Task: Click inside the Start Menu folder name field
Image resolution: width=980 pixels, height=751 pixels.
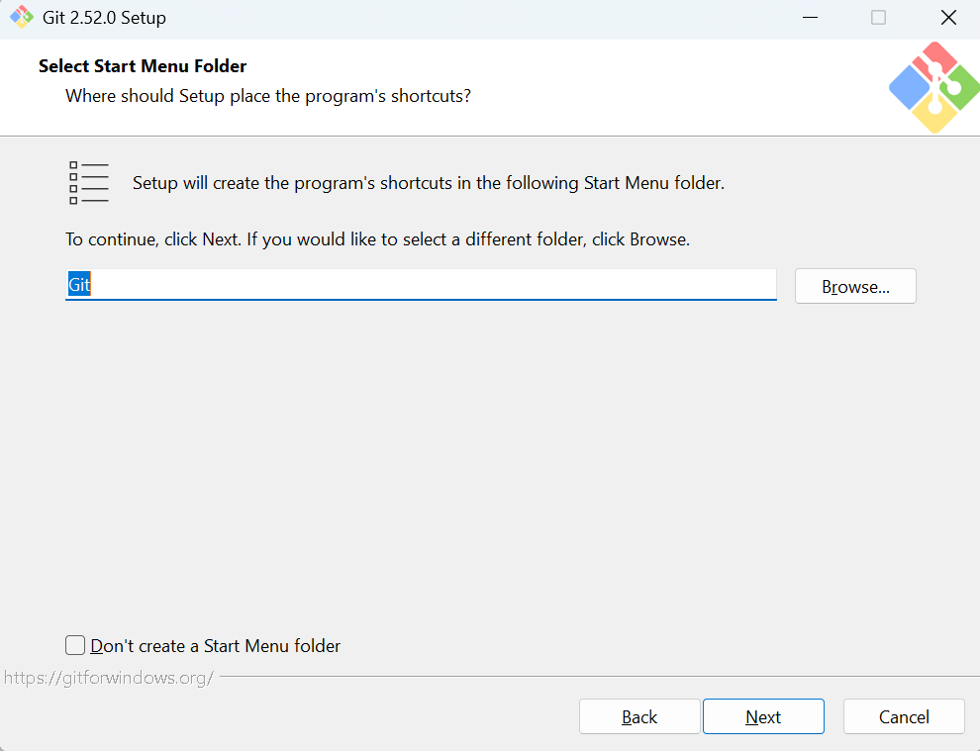Action: coord(421,285)
